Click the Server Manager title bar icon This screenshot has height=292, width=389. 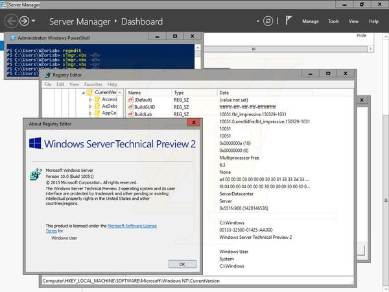coord(4,5)
